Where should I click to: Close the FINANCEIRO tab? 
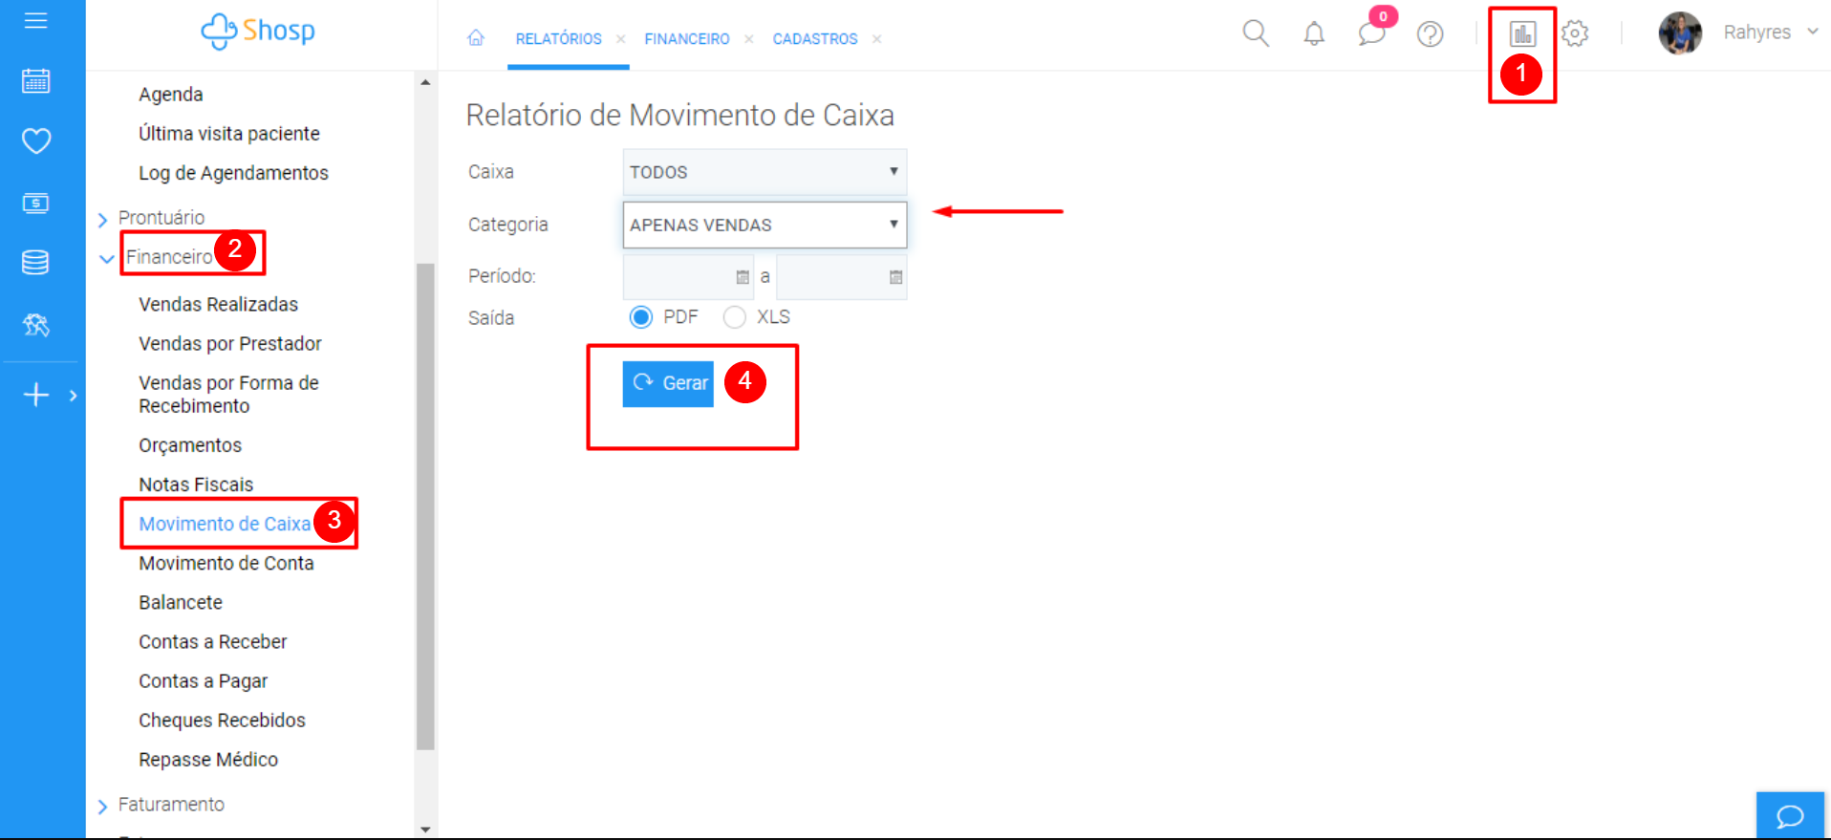click(749, 39)
